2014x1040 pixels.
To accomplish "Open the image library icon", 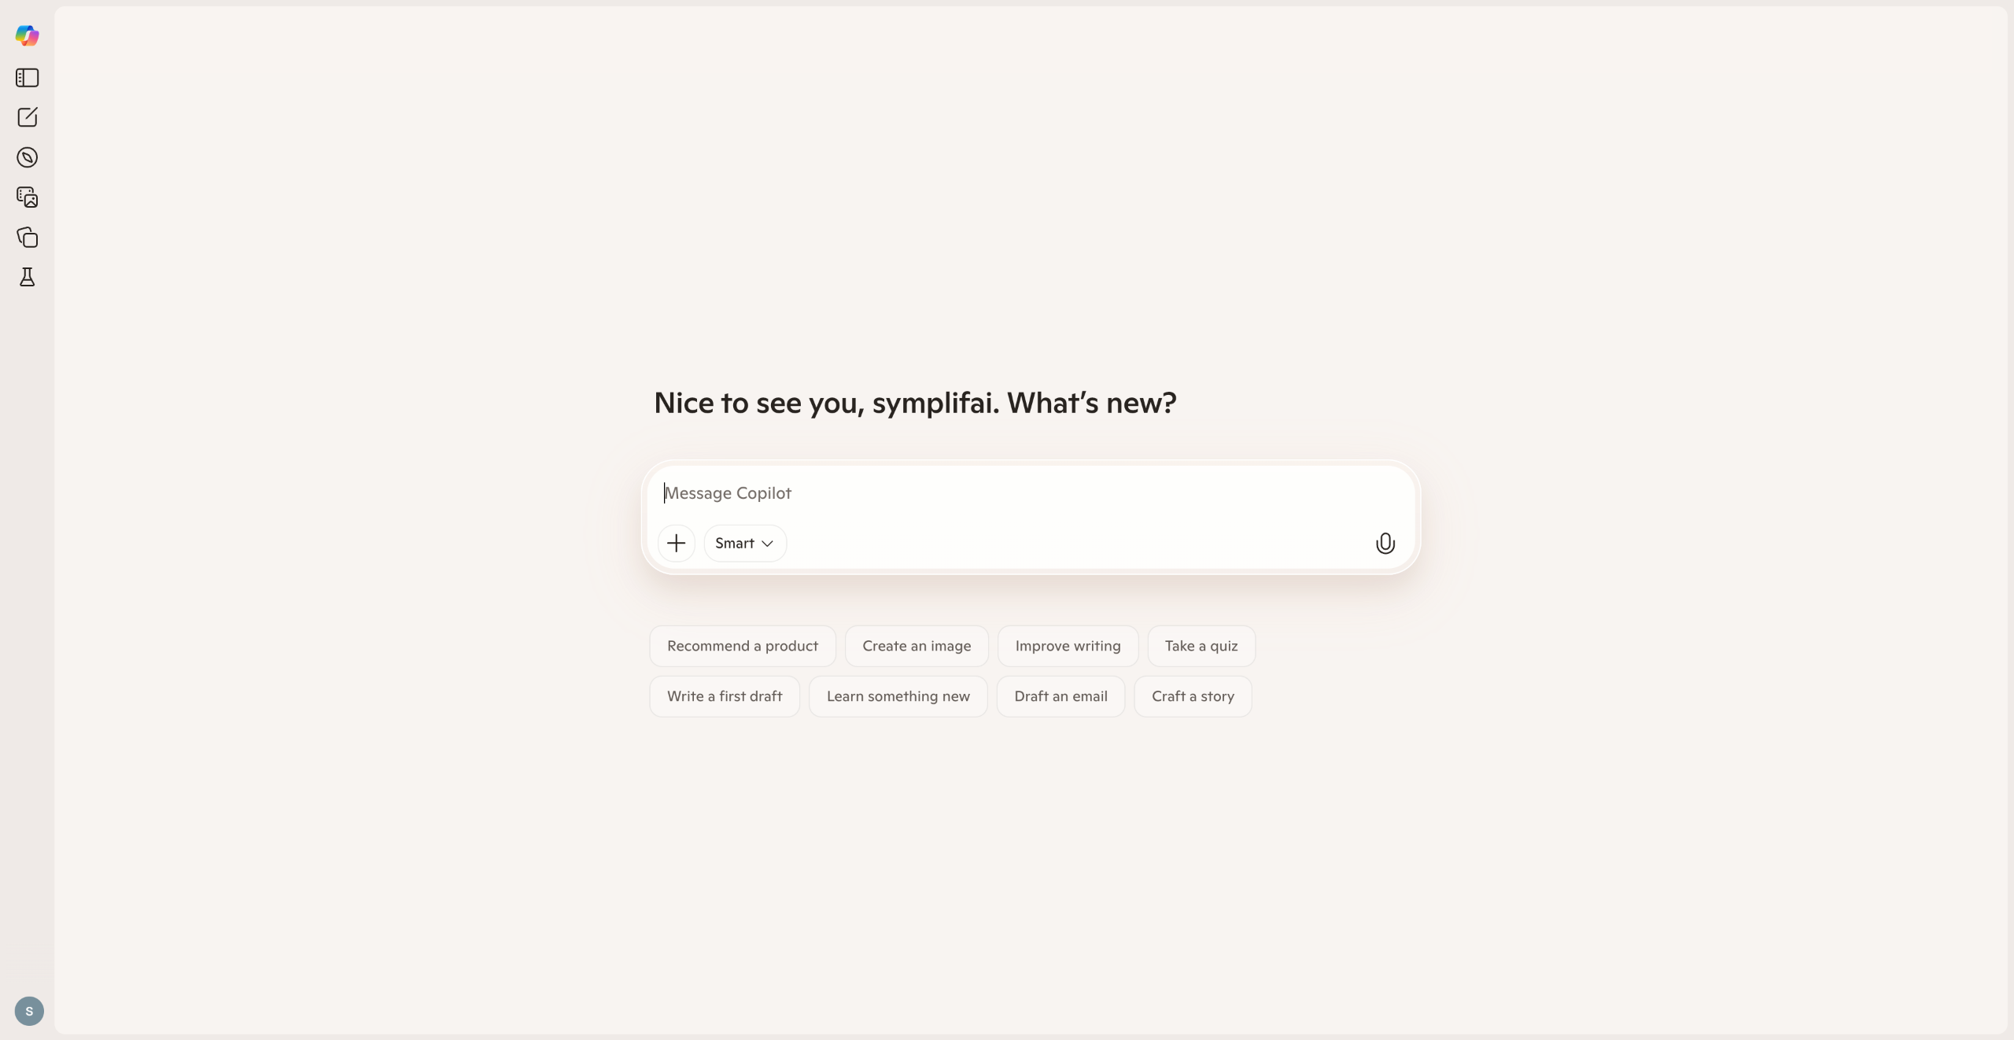I will pos(27,197).
